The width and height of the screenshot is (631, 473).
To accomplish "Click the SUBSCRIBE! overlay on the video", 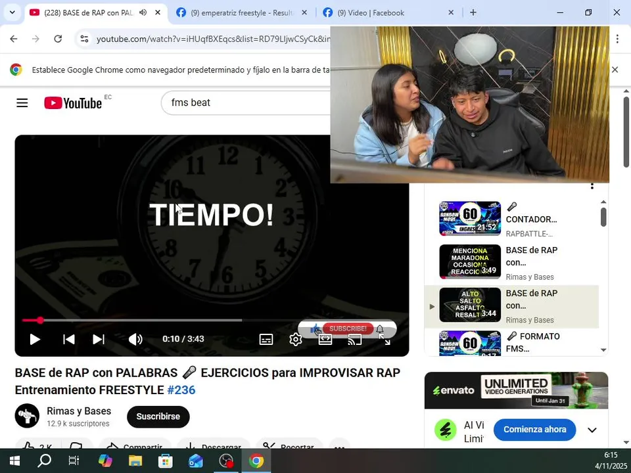I will (x=348, y=328).
